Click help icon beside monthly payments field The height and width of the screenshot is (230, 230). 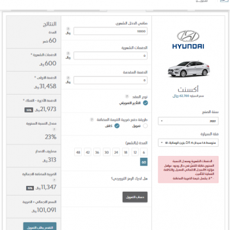68,53
